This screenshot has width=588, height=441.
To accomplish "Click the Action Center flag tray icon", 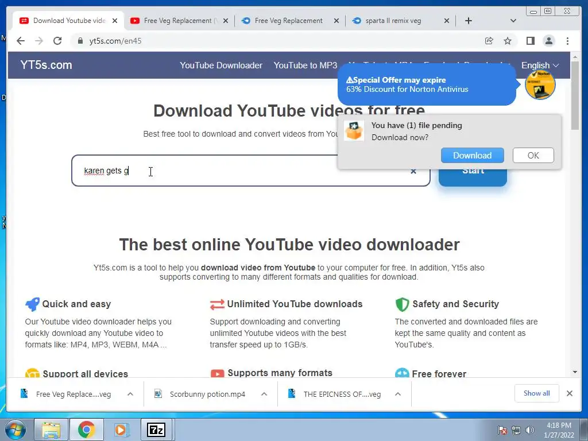I will [502, 430].
